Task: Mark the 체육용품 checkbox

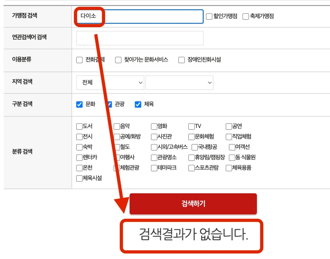Action: [229, 168]
